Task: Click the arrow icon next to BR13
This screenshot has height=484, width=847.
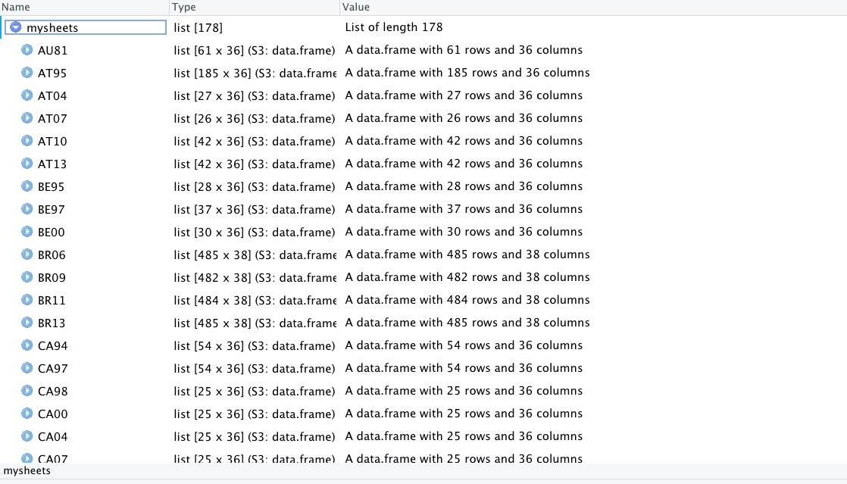Action: pos(27,323)
